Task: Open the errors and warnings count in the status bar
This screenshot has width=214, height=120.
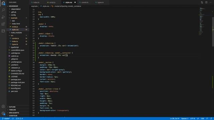Action: click(19, 119)
